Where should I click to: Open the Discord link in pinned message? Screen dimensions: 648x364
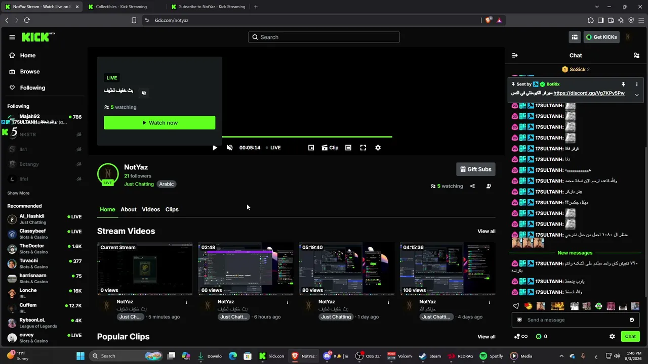[x=589, y=94]
